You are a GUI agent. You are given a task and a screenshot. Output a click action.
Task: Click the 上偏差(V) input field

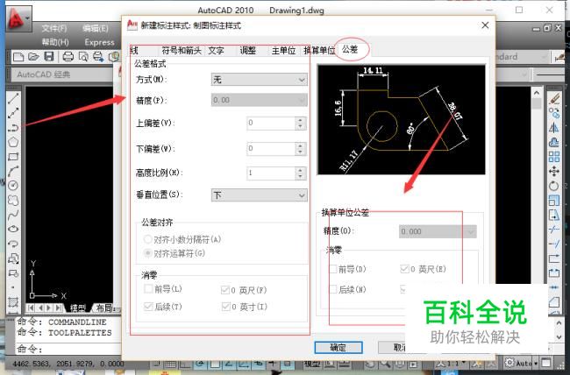[271, 124]
